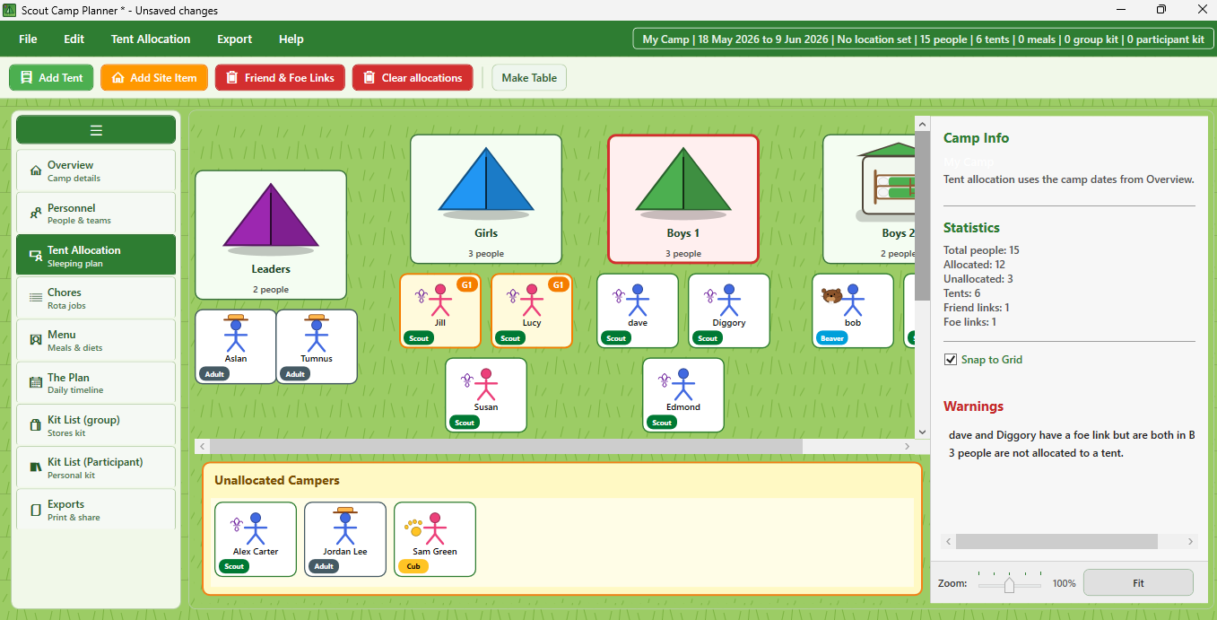1217x620 pixels.
Task: Open the File menu
Action: [x=28, y=39]
